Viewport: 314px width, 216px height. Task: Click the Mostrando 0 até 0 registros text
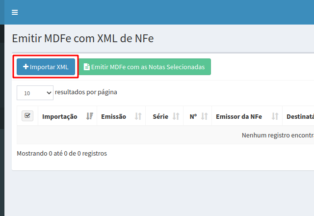62,153
